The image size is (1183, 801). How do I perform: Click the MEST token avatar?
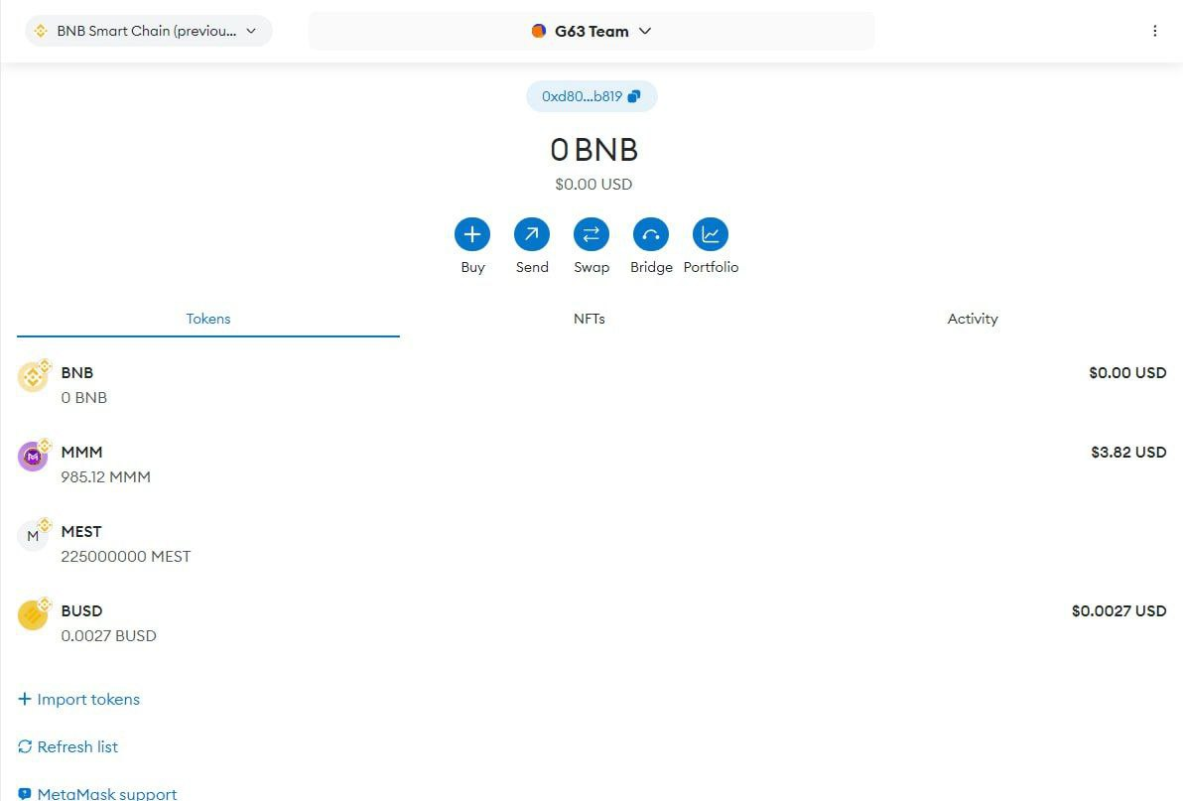[x=33, y=536]
